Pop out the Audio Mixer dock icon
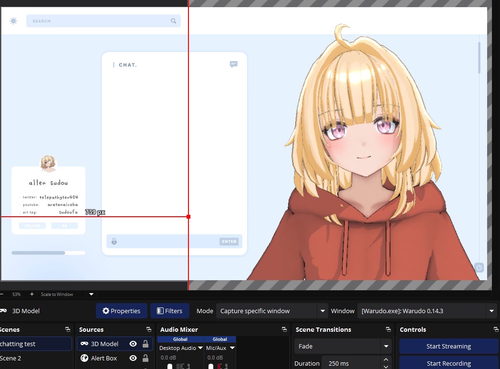500x369 pixels. tap(284, 329)
